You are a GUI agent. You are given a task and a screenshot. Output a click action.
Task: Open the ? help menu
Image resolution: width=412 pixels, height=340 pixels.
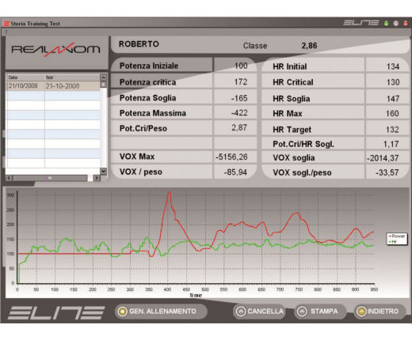pyautogui.click(x=6, y=32)
